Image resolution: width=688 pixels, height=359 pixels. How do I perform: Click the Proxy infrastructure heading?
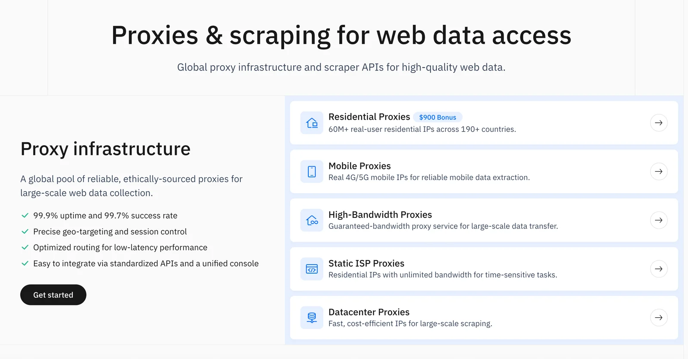tap(105, 149)
